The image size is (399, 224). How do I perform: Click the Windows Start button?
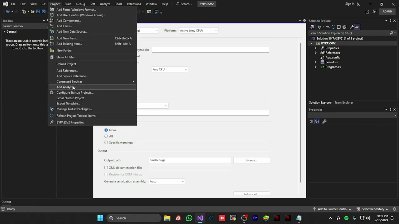(x=100, y=218)
